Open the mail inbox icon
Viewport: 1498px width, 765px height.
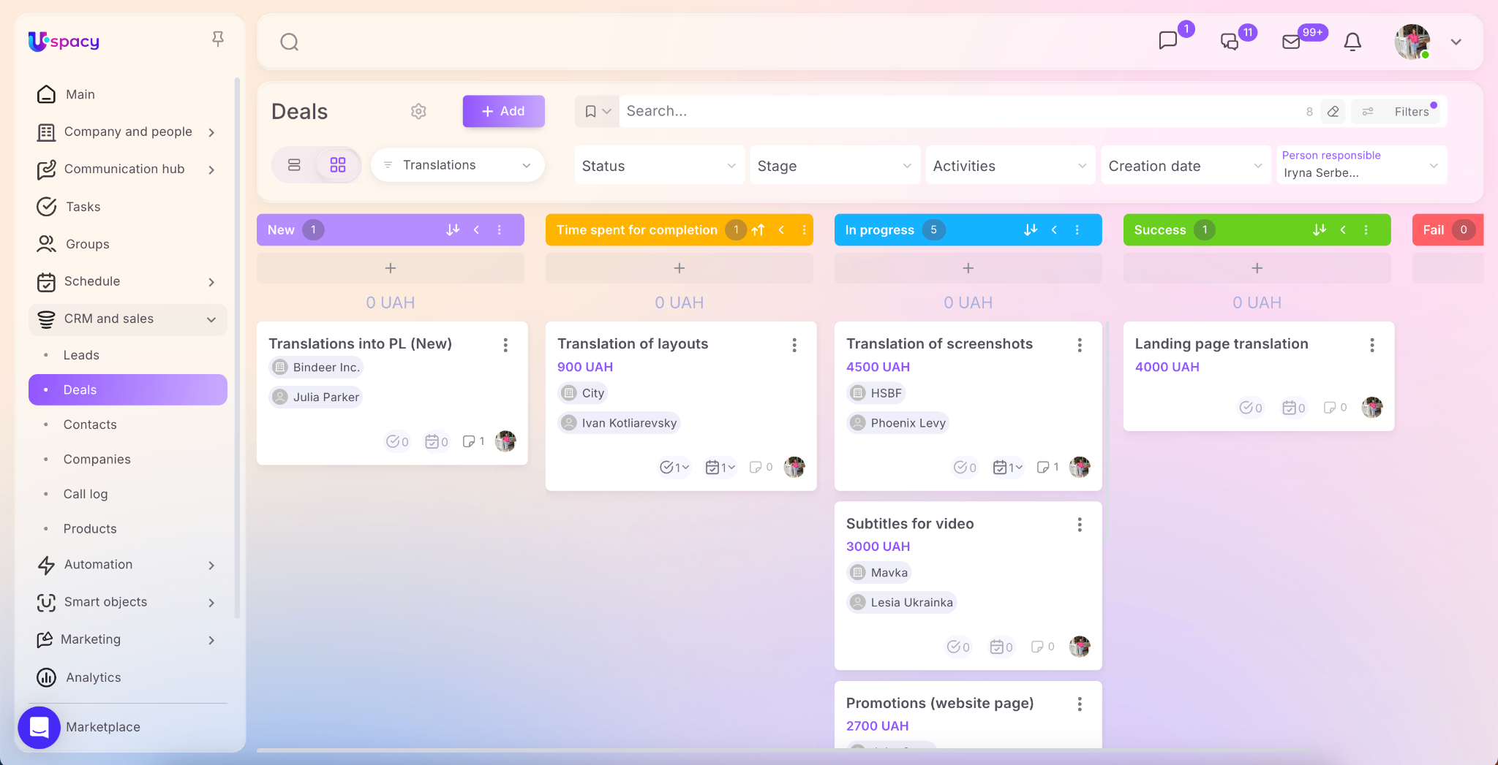pyautogui.click(x=1291, y=42)
